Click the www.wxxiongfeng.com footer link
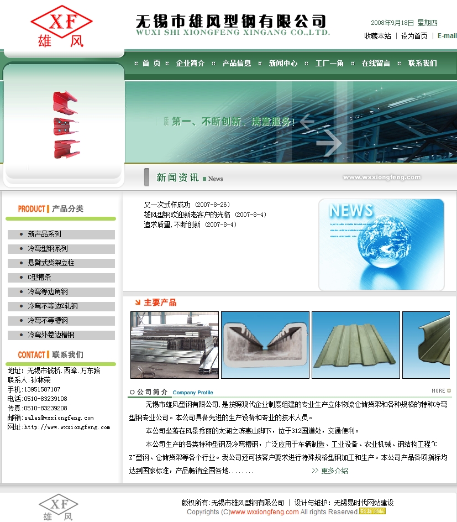This screenshot has height=522, width=457. (x=265, y=512)
